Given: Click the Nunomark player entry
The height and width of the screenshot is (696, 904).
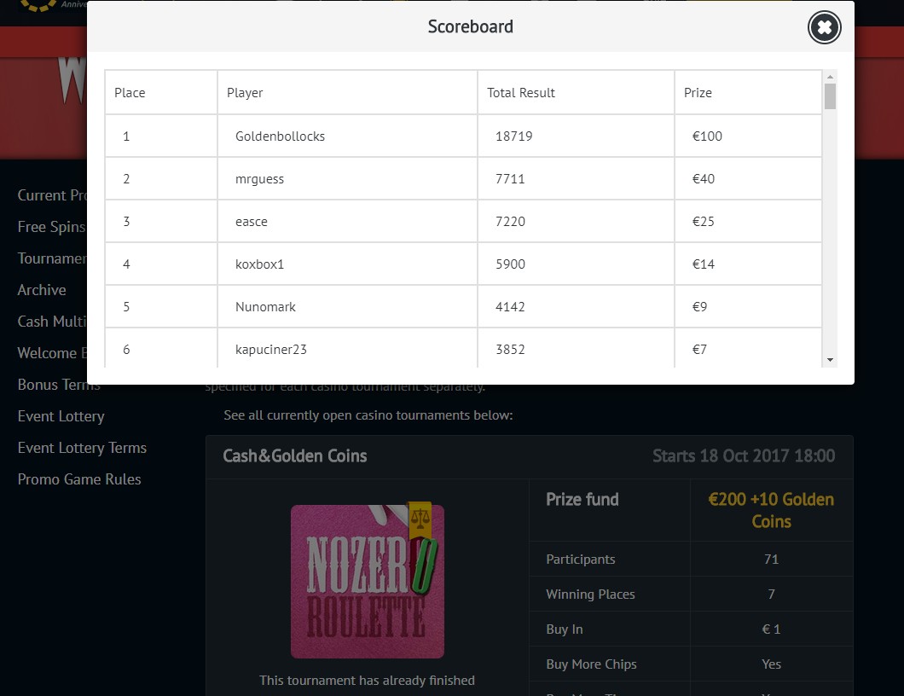Looking at the screenshot, I should [265, 307].
